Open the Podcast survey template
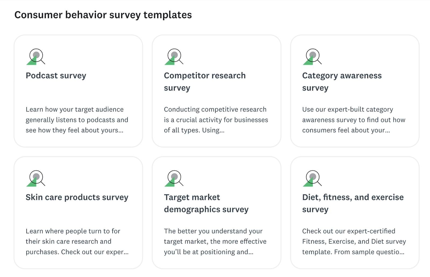The height and width of the screenshot is (277, 430). pyautogui.click(x=56, y=76)
